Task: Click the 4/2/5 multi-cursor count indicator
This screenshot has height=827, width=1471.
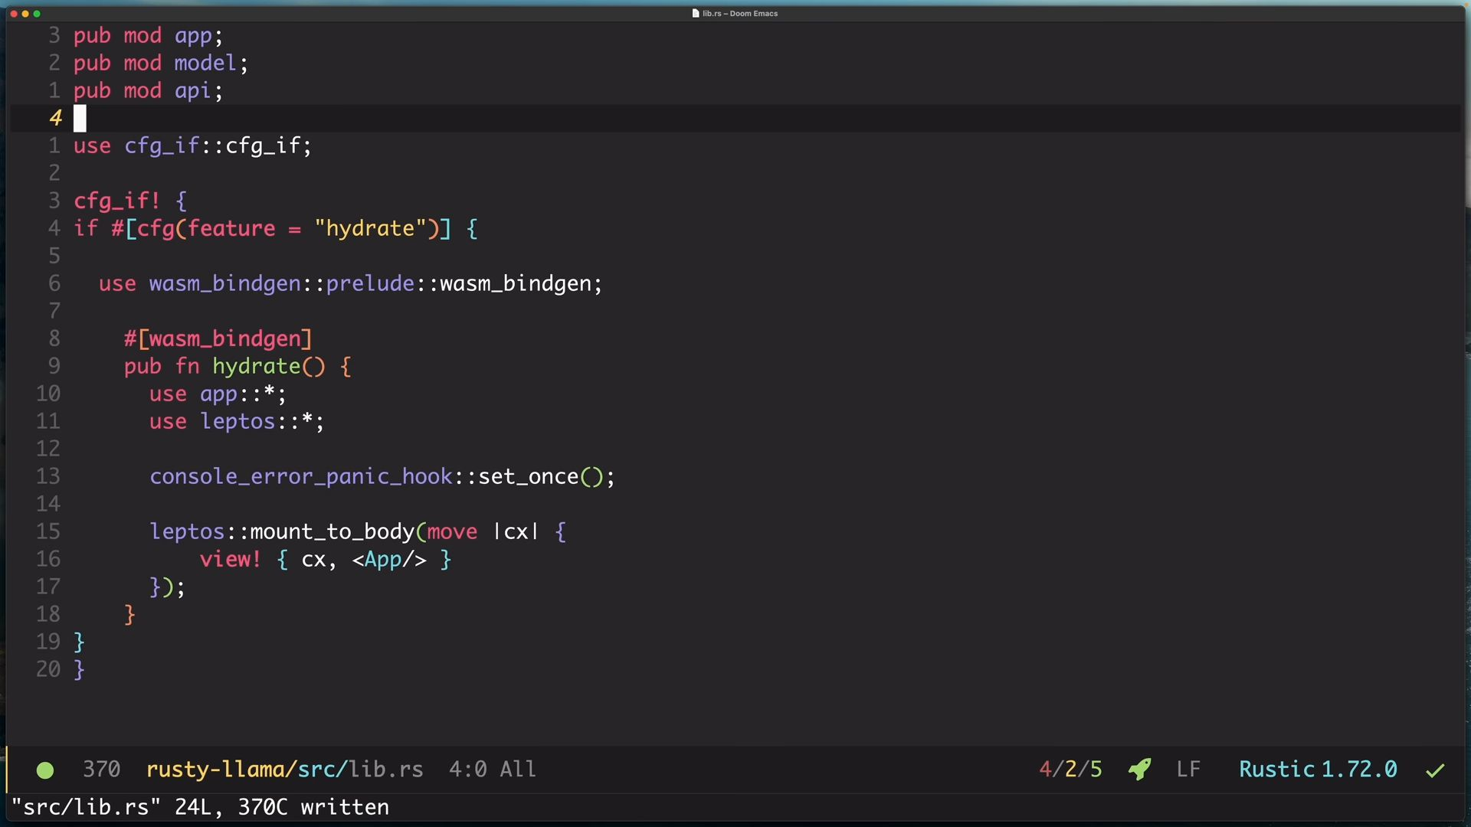Action: [1070, 769]
